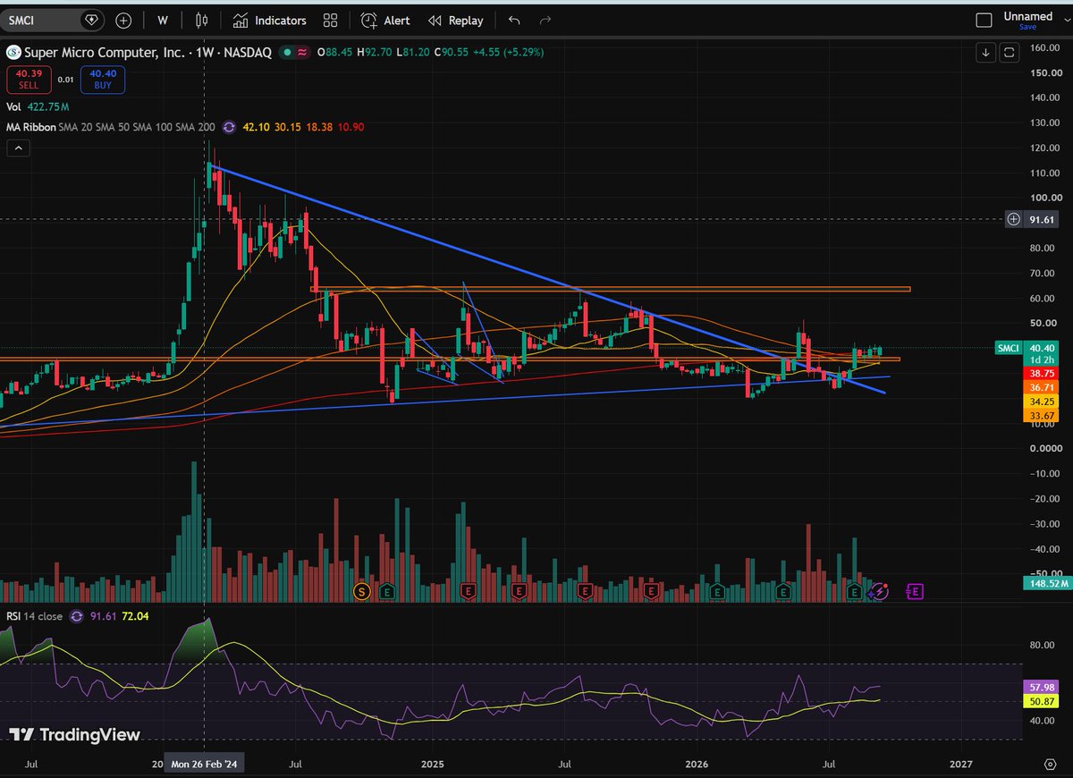Click the Super Micro Computer logo icon
The height and width of the screenshot is (778, 1073).
pyautogui.click(x=13, y=53)
